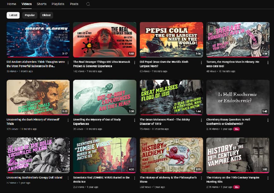Click the channel search magnifier icon

click(x=88, y=4)
